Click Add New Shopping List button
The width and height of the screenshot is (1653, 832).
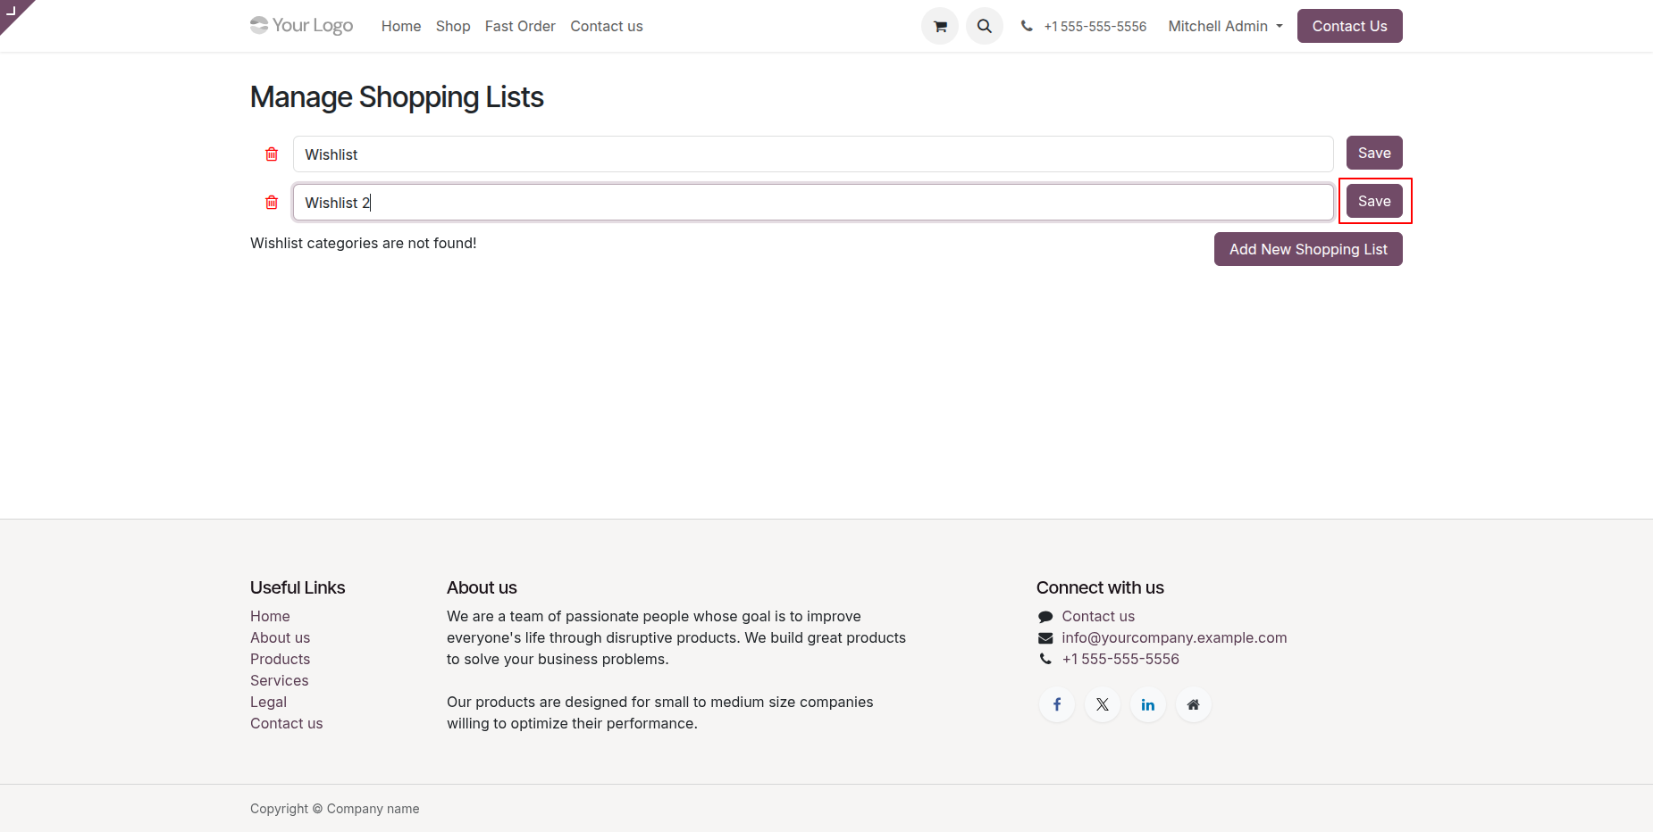(x=1308, y=249)
